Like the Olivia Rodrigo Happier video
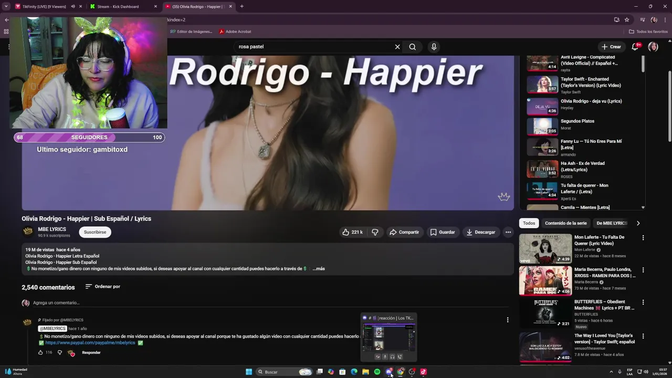The height and width of the screenshot is (378, 672). pos(353,232)
